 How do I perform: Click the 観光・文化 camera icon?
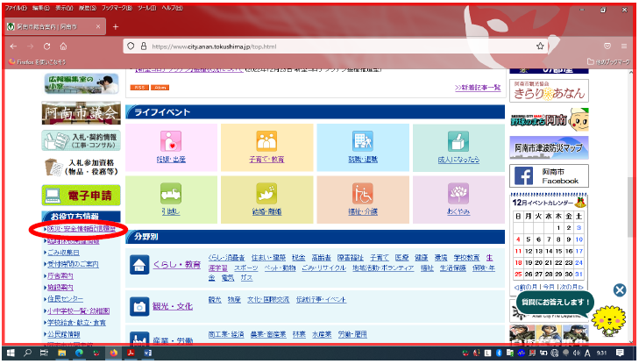[x=139, y=306]
